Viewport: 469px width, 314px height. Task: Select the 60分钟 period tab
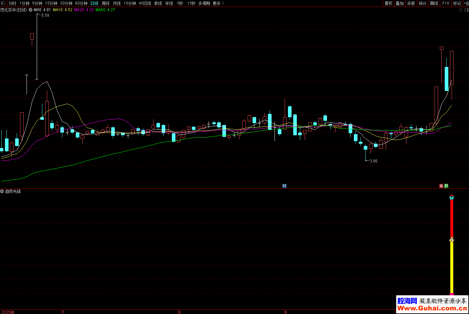point(81,3)
